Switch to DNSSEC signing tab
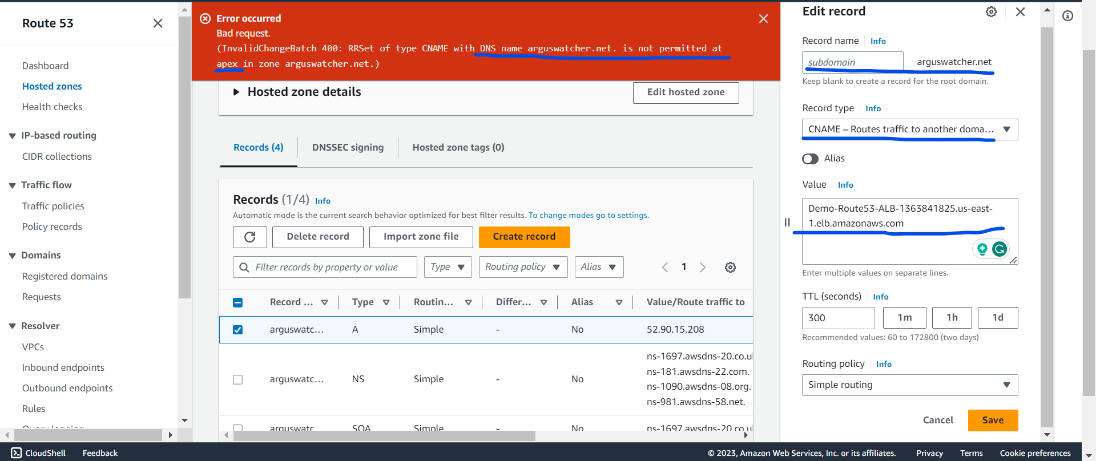 coord(348,147)
